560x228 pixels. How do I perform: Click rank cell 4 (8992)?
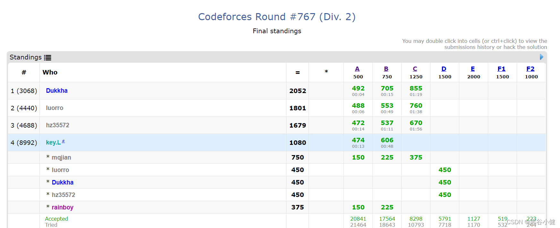(x=24, y=143)
